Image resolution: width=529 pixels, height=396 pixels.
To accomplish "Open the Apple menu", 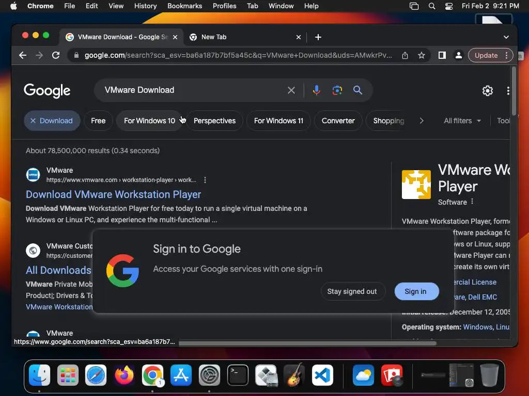I will [x=13, y=6].
